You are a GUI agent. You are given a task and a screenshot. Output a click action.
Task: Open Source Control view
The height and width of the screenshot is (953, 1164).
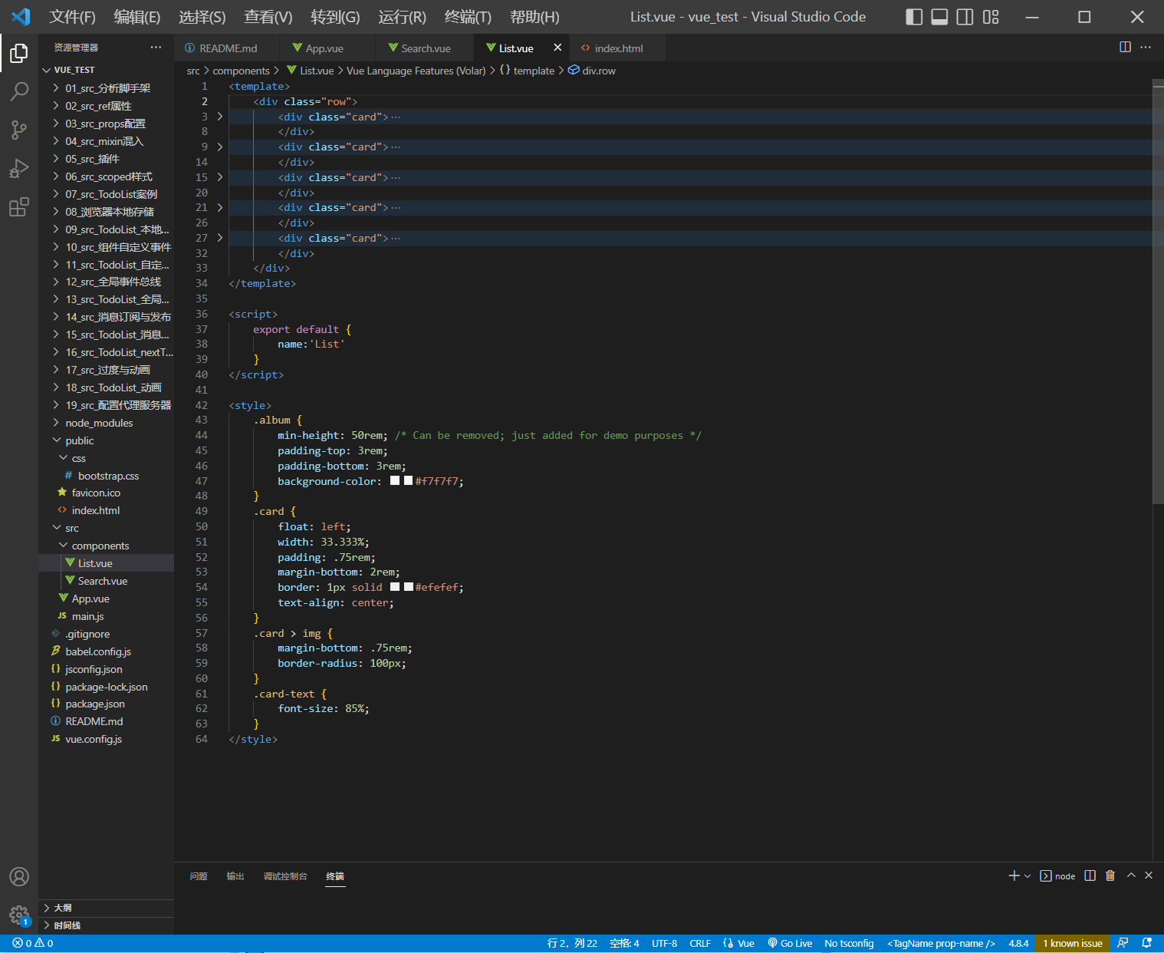click(19, 130)
